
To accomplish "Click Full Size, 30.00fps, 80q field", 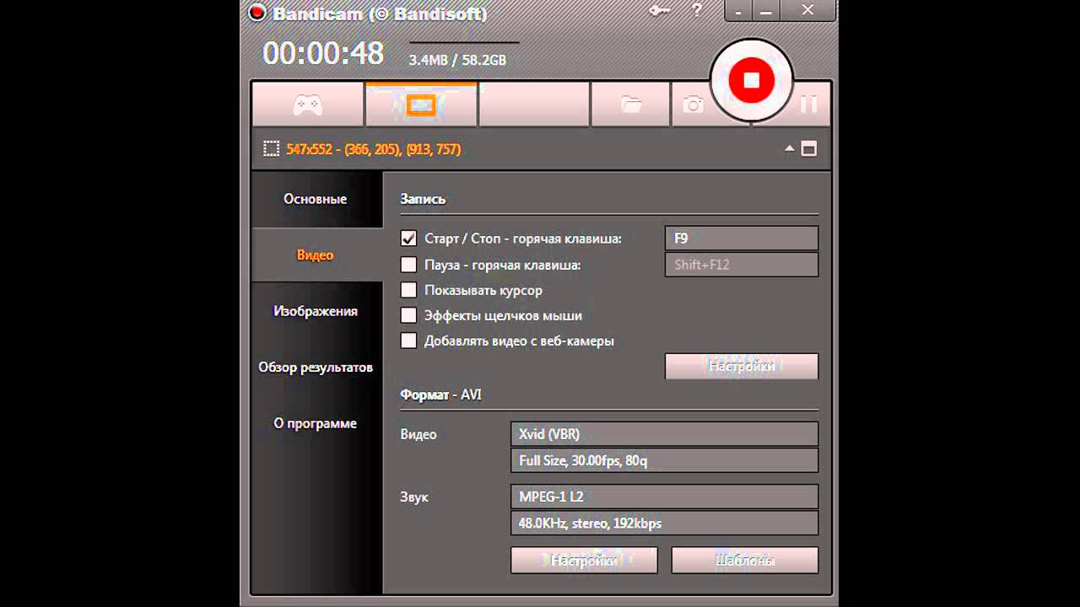I will (665, 460).
